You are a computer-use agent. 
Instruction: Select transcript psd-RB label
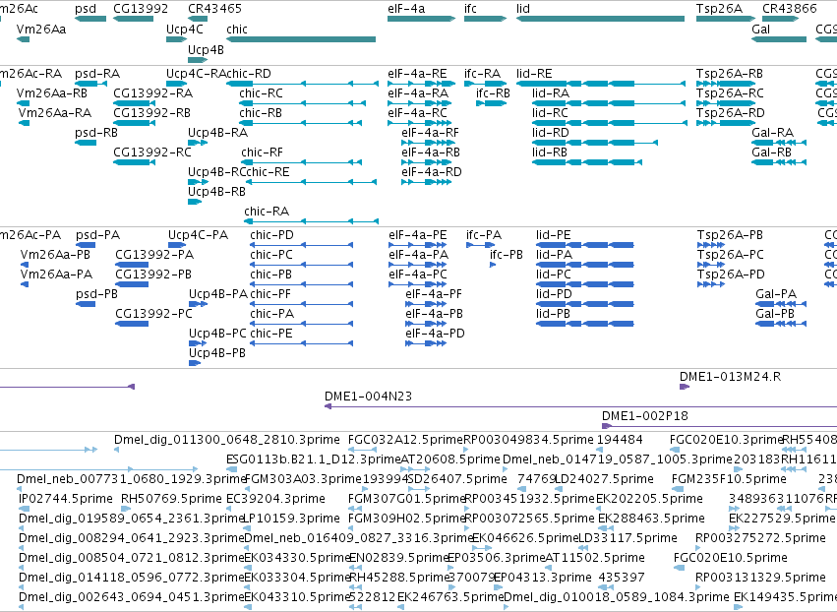coord(96,133)
